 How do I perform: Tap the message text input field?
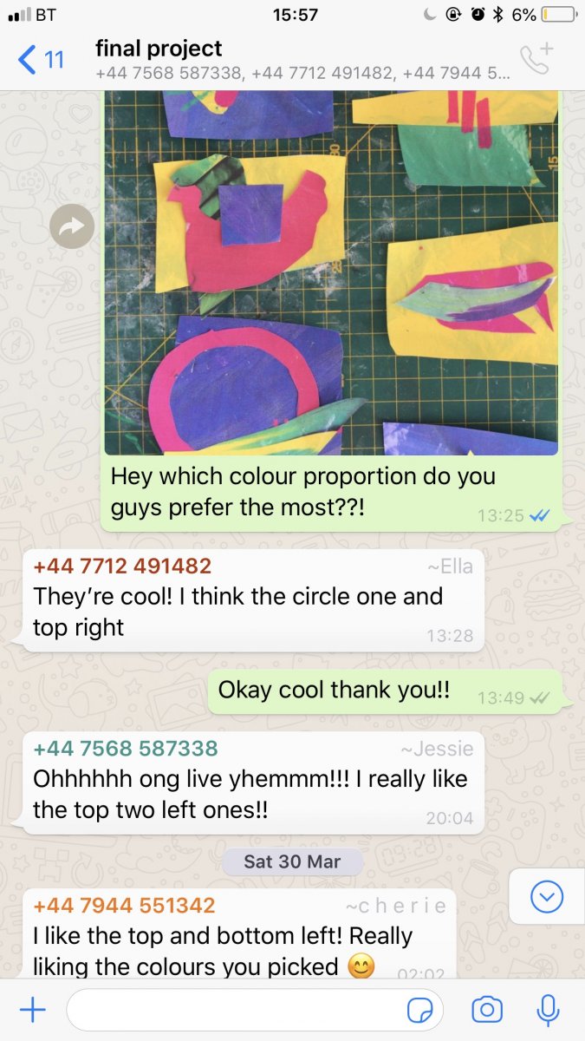coord(255,1010)
